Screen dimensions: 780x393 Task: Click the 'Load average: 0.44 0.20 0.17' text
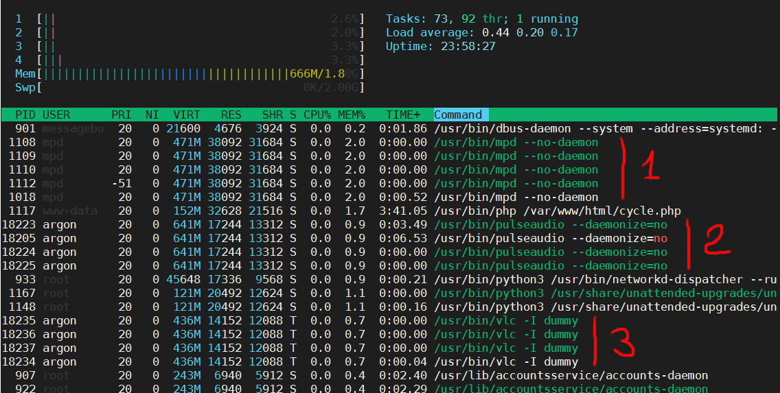click(x=482, y=33)
